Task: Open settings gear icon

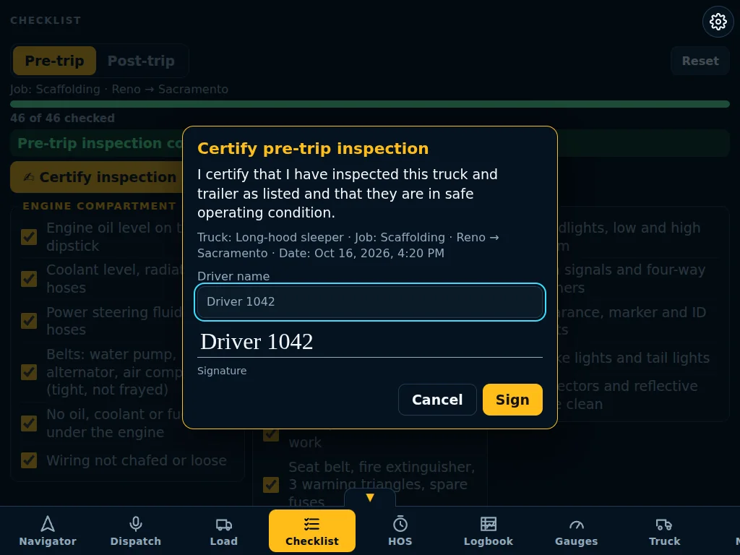Action: [x=718, y=22]
